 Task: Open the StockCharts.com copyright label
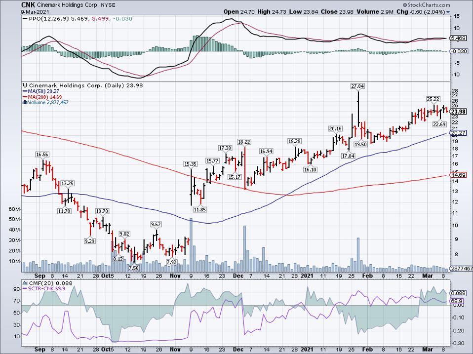click(426, 5)
